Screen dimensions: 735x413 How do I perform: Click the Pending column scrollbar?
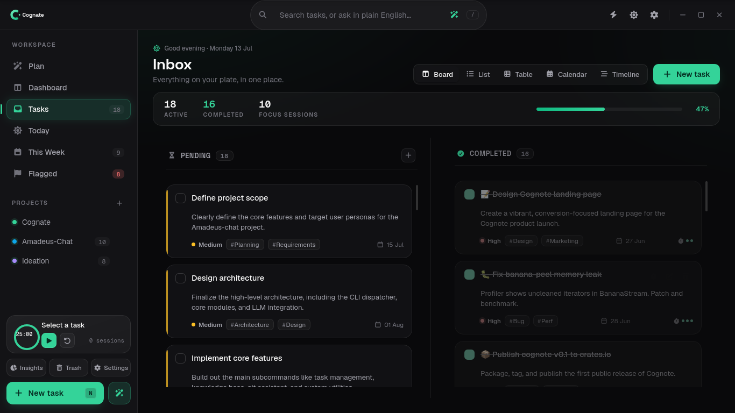(417, 197)
